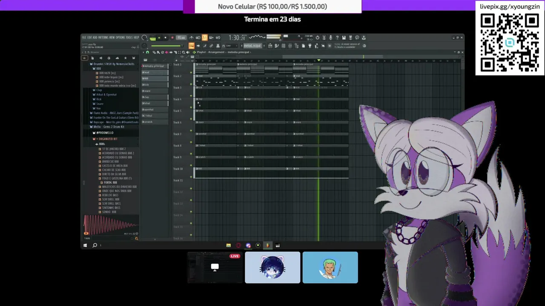Image resolution: width=545 pixels, height=306 pixels.
Task: Toggle the metronome icon
Action: [x=191, y=37]
